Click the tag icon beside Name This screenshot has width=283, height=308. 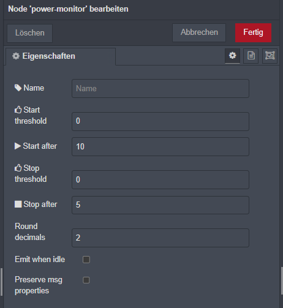[18, 88]
